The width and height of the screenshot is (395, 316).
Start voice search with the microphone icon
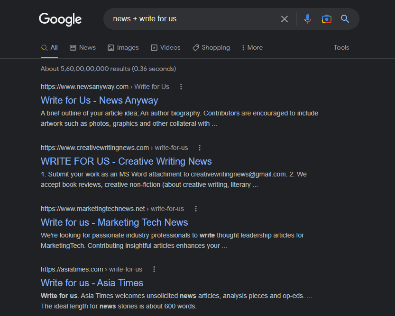coord(308,19)
